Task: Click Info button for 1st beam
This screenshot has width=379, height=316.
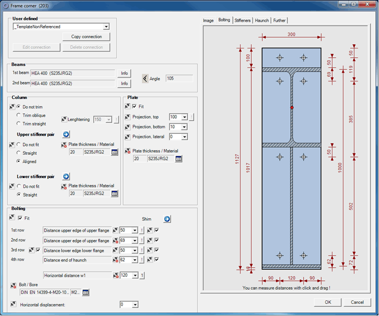Action: [x=124, y=73]
